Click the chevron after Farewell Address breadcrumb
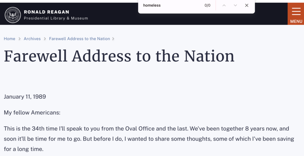This screenshot has width=304, height=156. 113,39
